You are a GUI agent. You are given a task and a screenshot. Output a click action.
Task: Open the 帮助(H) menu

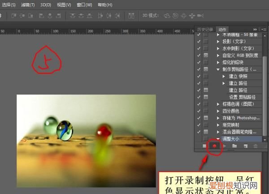coord(105,5)
